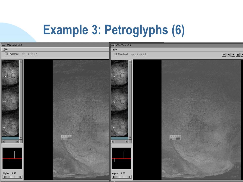Select L1 radio option in right window
The image size is (243, 182).
[x=132, y=54]
